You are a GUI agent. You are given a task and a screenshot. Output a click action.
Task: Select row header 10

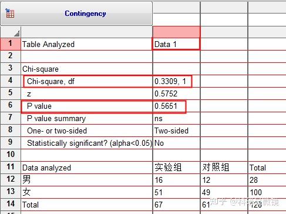point(11,155)
